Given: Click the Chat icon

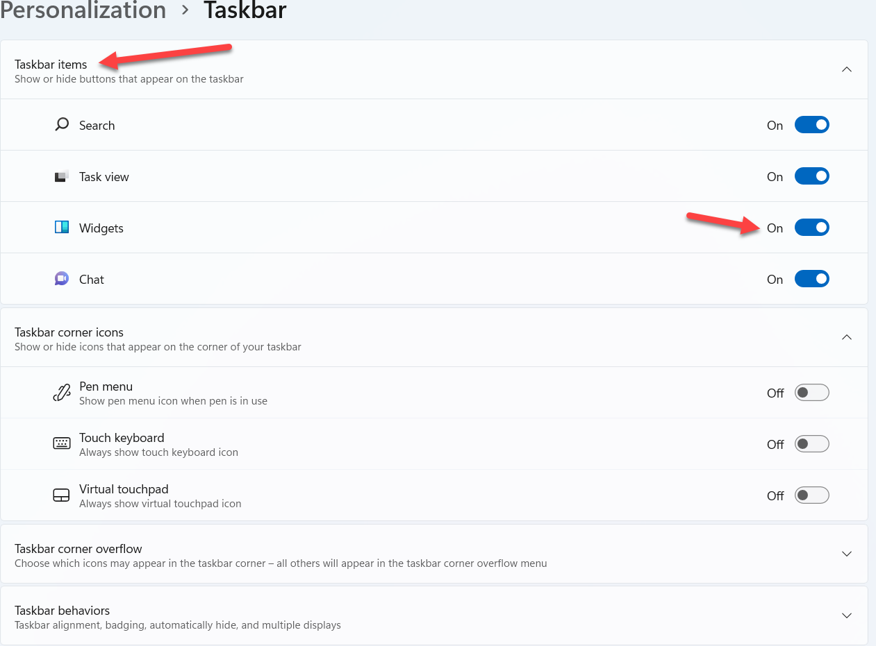Looking at the screenshot, I should (x=62, y=279).
